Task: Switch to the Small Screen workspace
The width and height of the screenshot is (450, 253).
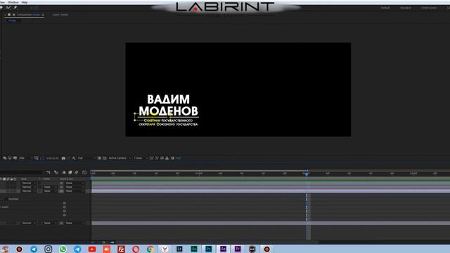Action: pos(429,8)
